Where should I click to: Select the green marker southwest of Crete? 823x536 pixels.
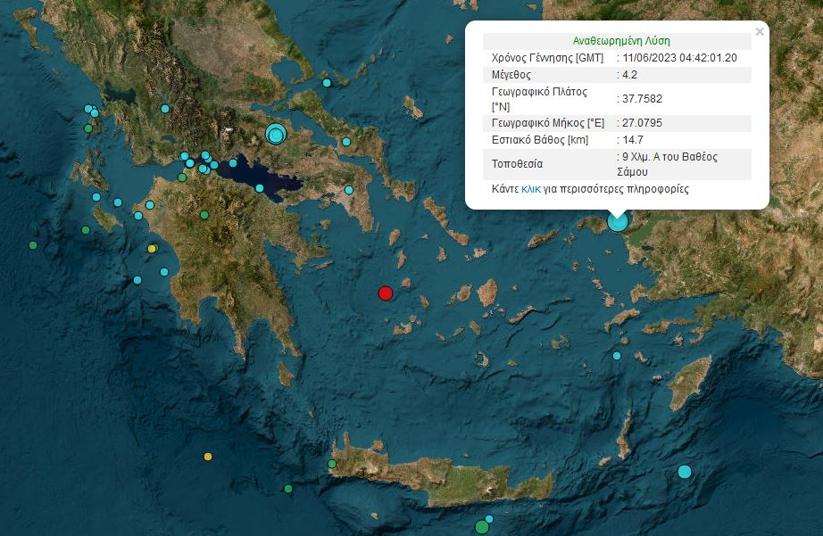click(x=288, y=489)
